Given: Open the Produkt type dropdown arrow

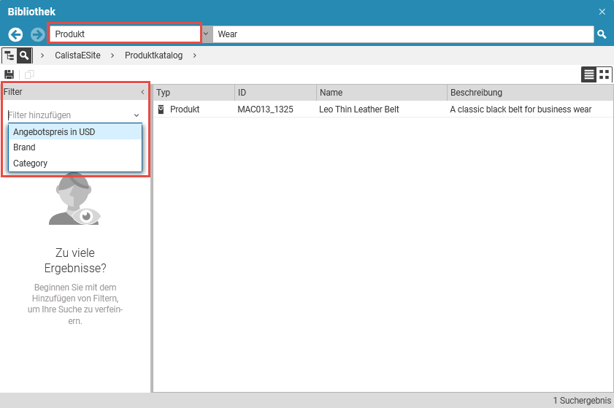Looking at the screenshot, I should 207,34.
